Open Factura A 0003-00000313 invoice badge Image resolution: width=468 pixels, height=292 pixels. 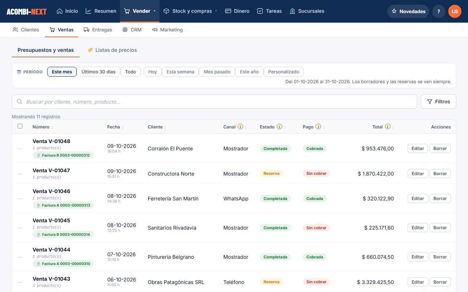[63, 205]
